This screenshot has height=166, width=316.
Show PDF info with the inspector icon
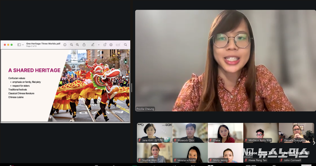(x=65, y=45)
